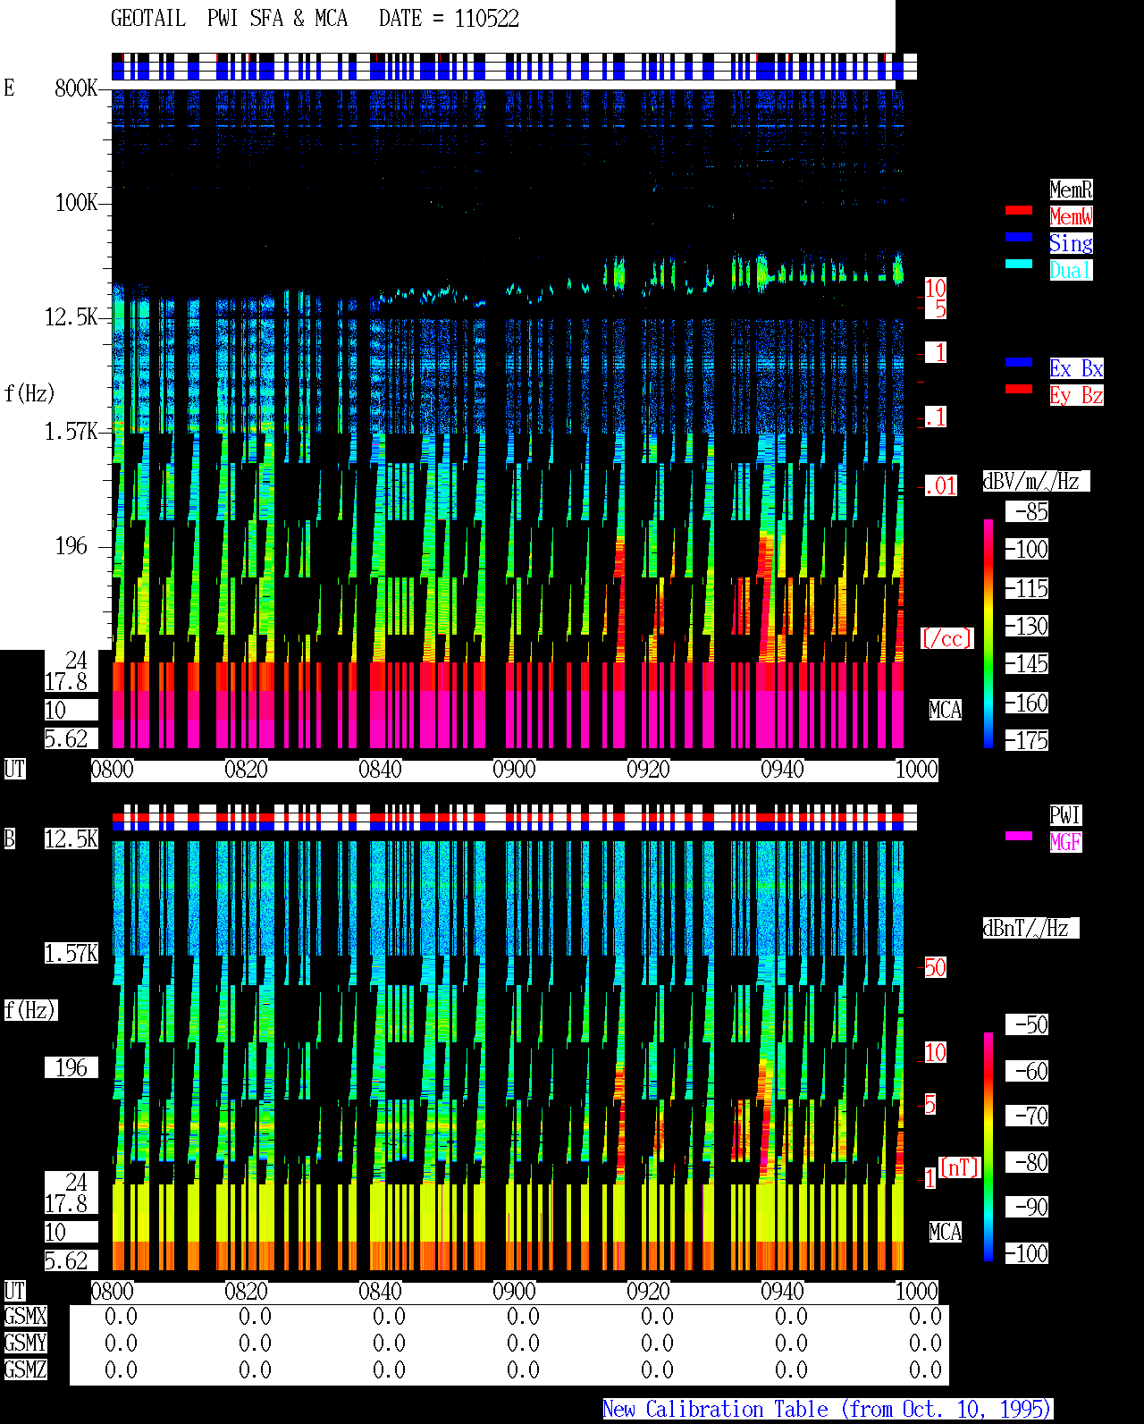Click the GSMX value under 0800
The height and width of the screenshot is (1424, 1144).
(x=121, y=1316)
